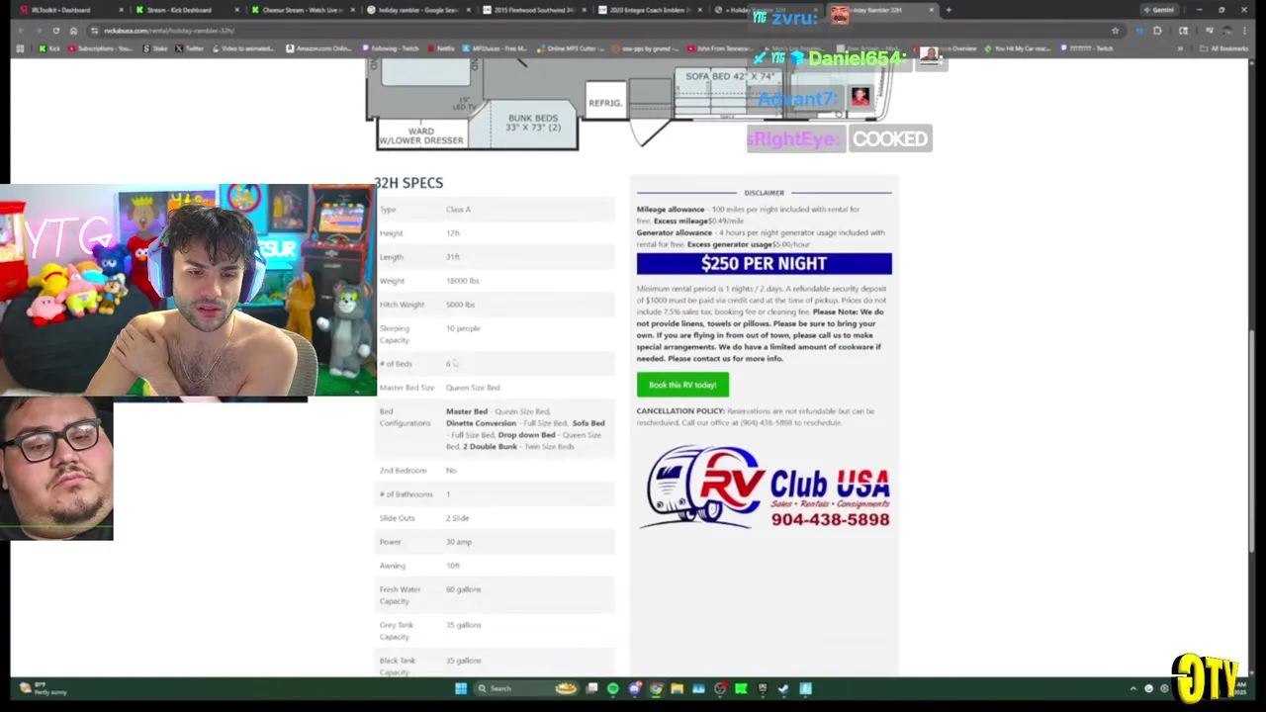Click the page vertical scrollbar thumb
The height and width of the screenshot is (712, 1266).
[1252, 440]
